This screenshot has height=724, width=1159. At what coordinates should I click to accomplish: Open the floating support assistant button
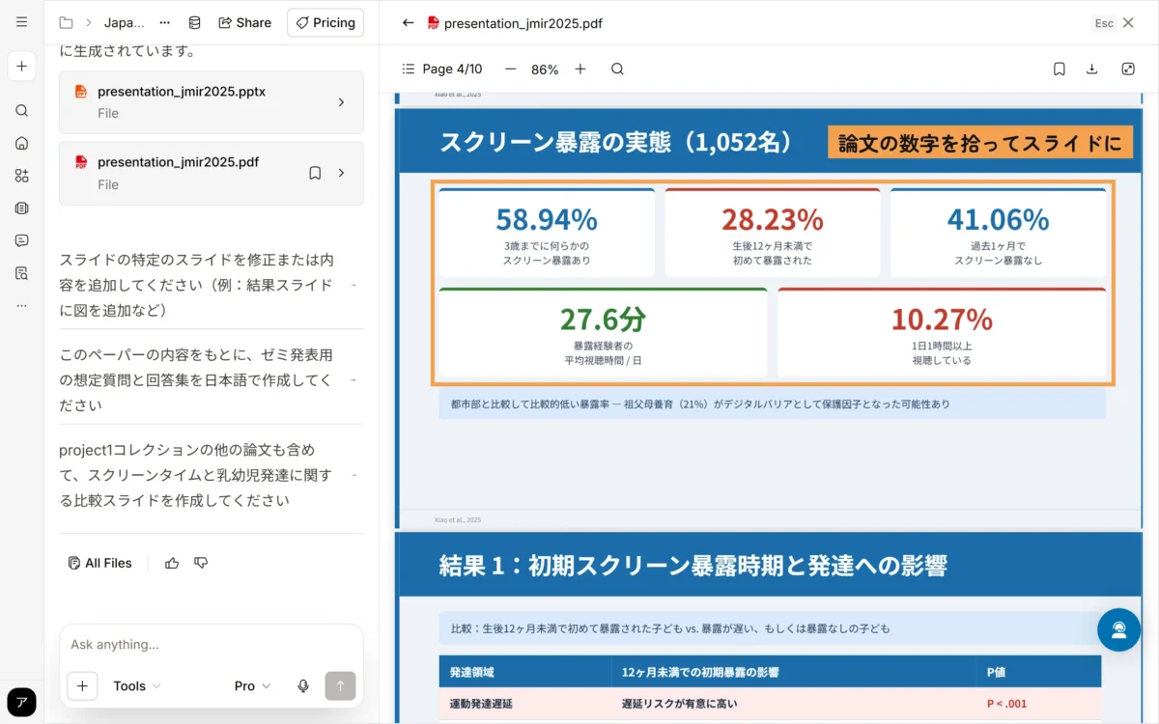tap(1118, 629)
